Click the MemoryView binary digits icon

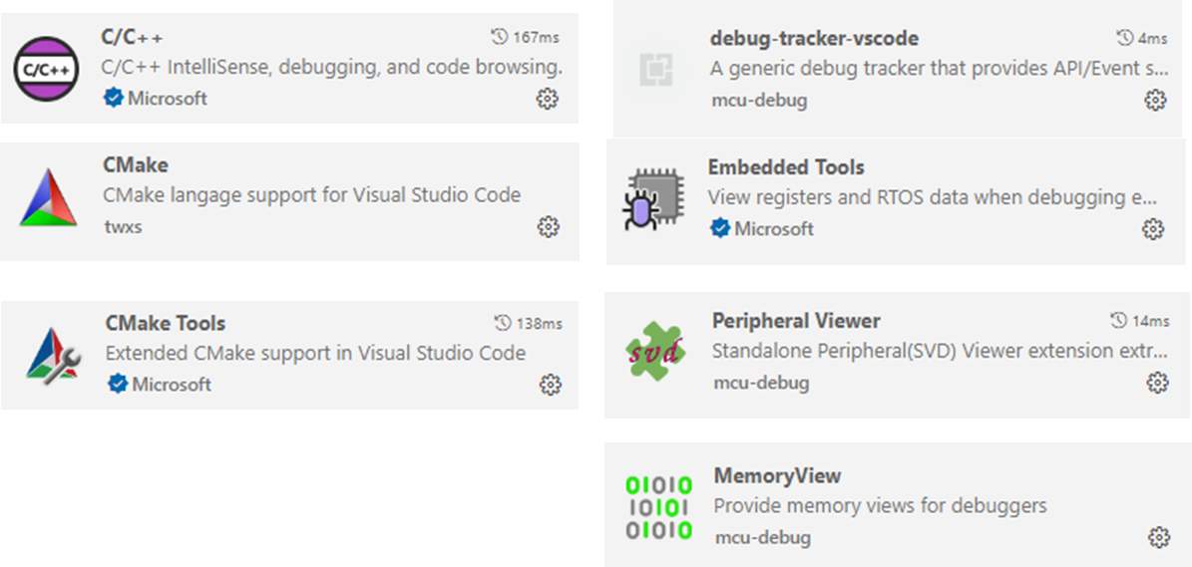coord(658,507)
